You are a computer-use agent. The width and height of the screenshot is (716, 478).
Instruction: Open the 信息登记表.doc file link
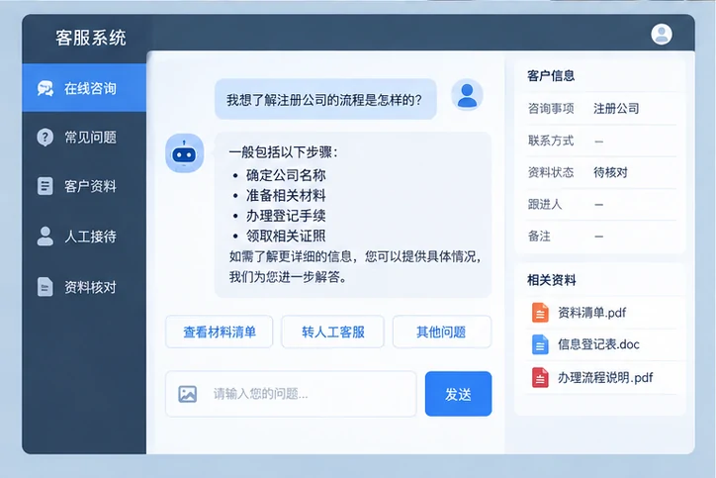point(598,344)
